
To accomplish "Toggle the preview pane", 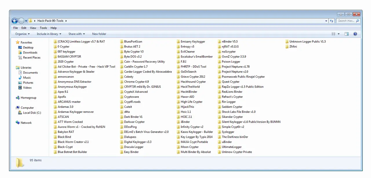I will pyautogui.click(x=346, y=34).
